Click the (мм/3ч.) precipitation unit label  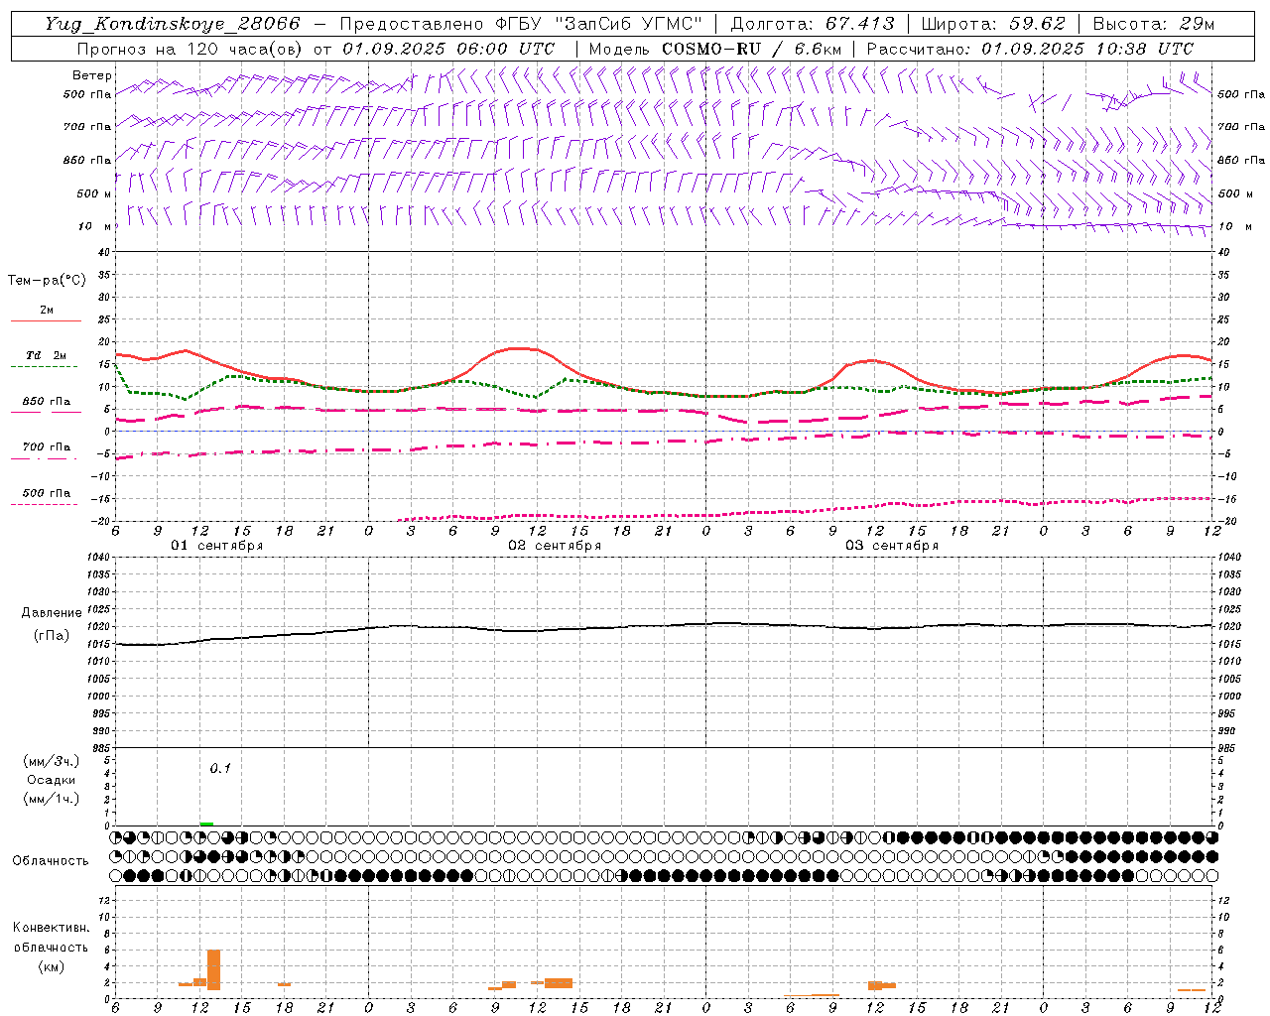[51, 761]
